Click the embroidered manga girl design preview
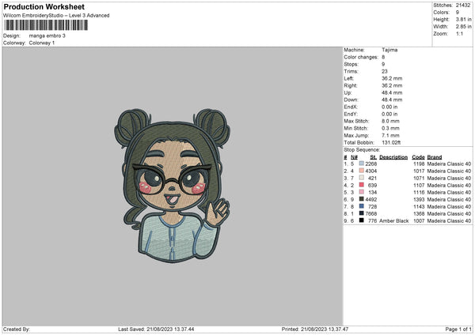 172,186
